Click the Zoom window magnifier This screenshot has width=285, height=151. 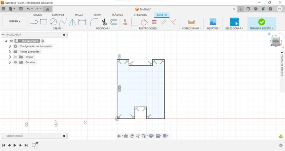click(x=143, y=136)
